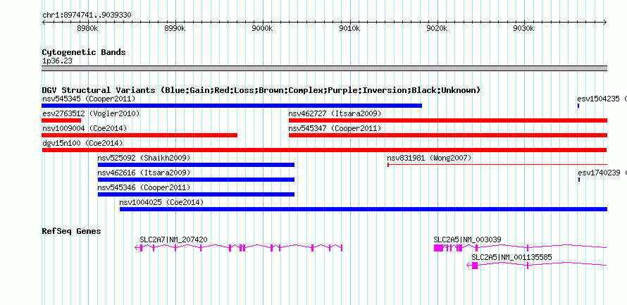Viewport: 627px width, 305px height.
Task: Click the esv1504235 small blue marker
Action: click(x=578, y=106)
